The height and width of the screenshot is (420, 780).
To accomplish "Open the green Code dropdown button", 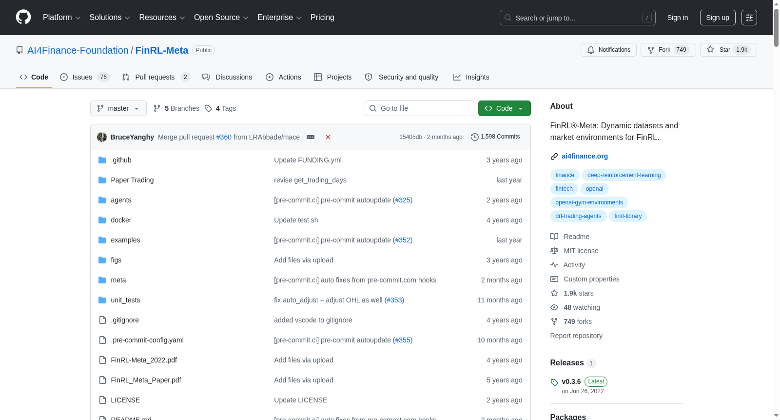I will [505, 108].
